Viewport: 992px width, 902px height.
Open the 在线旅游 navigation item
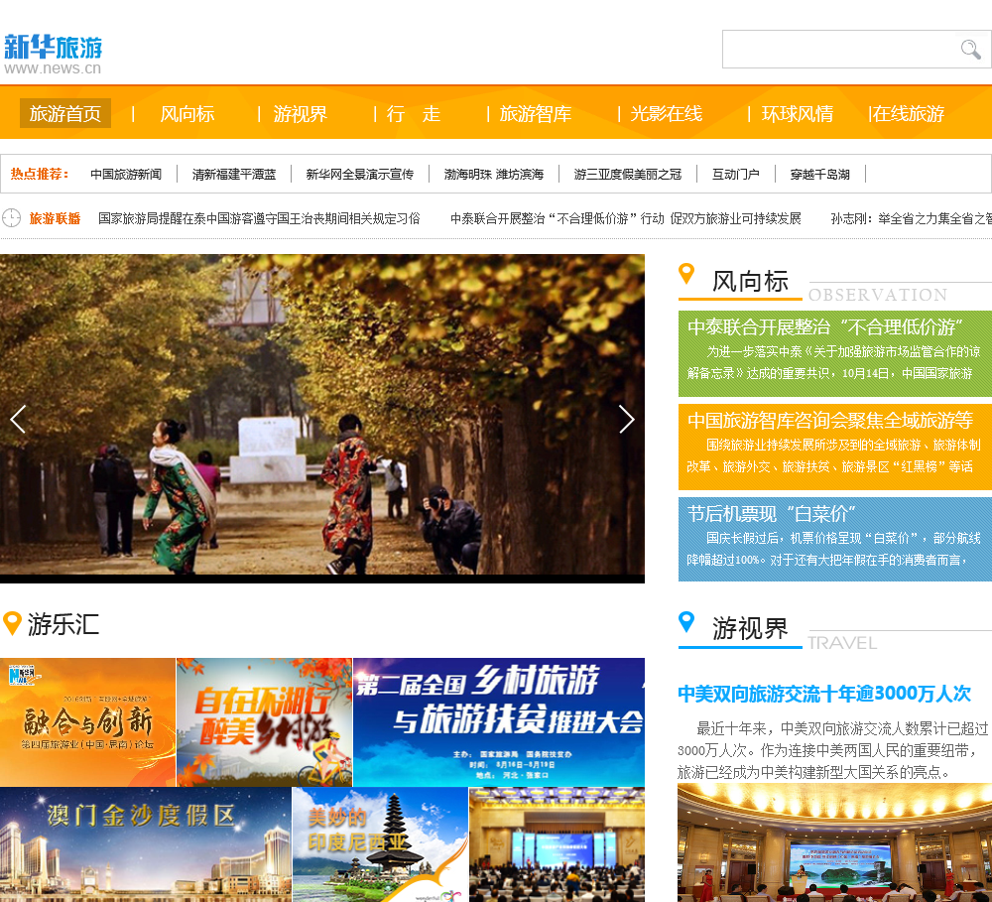909,114
